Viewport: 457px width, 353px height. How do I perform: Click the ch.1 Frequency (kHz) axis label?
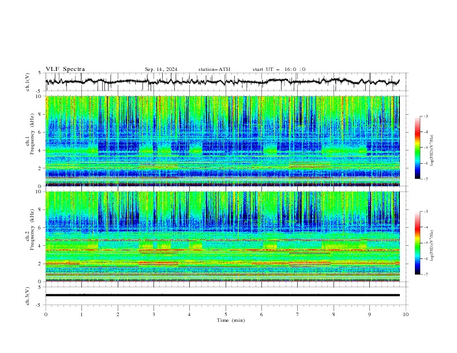pyautogui.click(x=33, y=134)
